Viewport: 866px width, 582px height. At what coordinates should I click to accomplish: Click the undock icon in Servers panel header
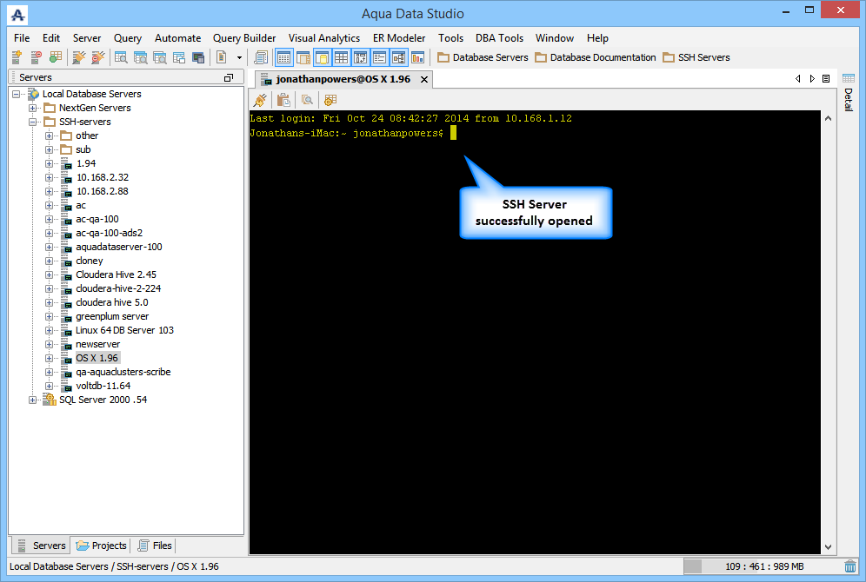(229, 78)
